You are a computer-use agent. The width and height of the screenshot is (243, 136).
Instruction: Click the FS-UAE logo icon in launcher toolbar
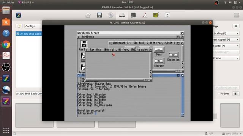[x=19, y=15]
